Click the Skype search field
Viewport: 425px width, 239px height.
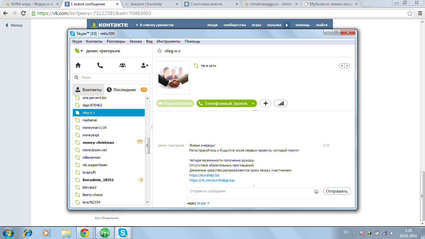click(111, 77)
